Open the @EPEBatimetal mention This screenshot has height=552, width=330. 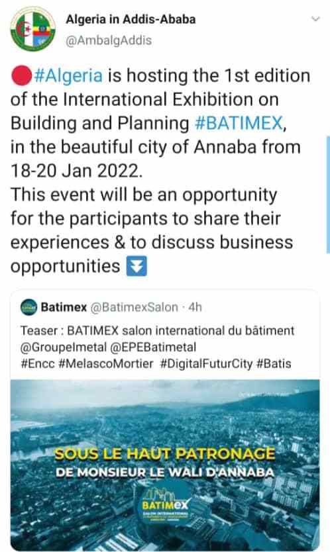(153, 347)
